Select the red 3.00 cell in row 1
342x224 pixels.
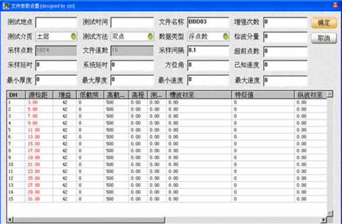point(33,102)
